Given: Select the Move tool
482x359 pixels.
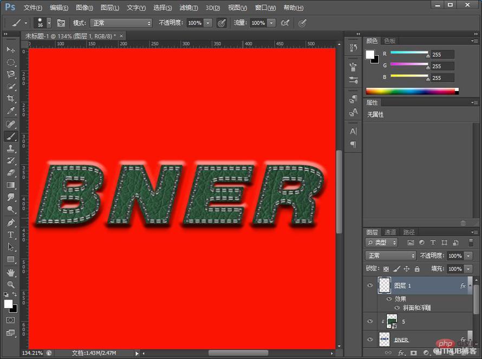Looking at the screenshot, I should (11, 49).
